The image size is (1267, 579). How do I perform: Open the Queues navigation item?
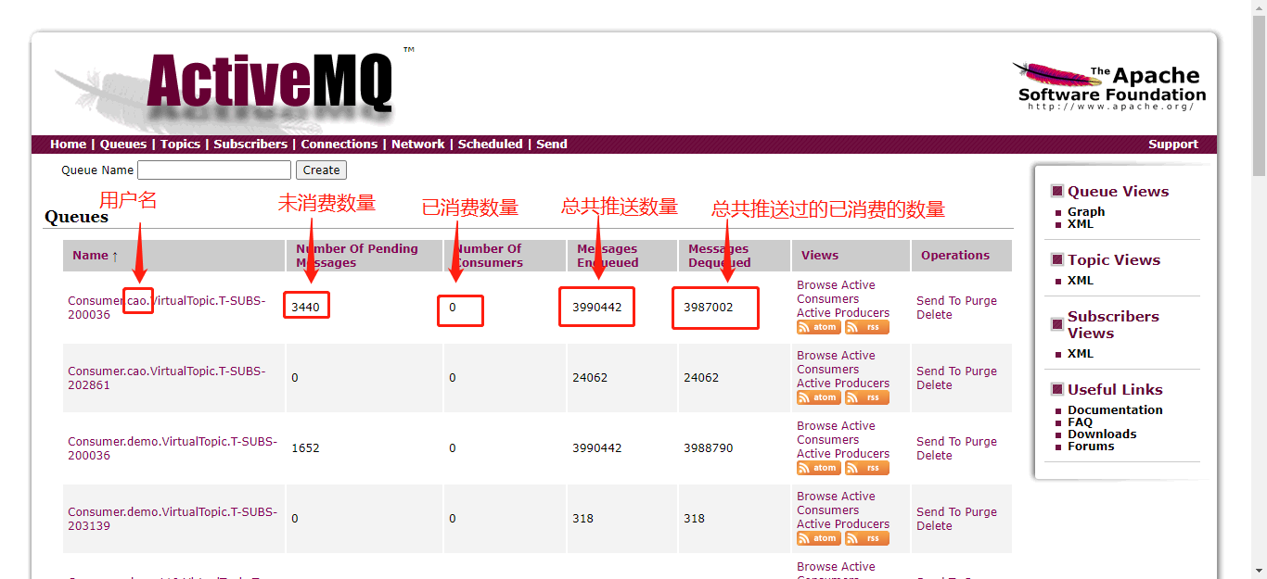click(x=123, y=145)
